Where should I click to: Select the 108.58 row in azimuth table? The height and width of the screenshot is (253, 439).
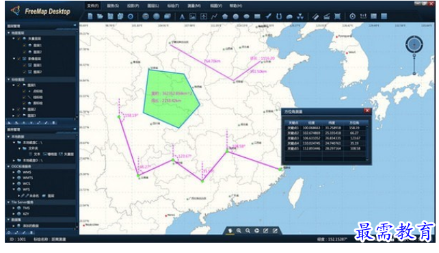tap(325, 148)
